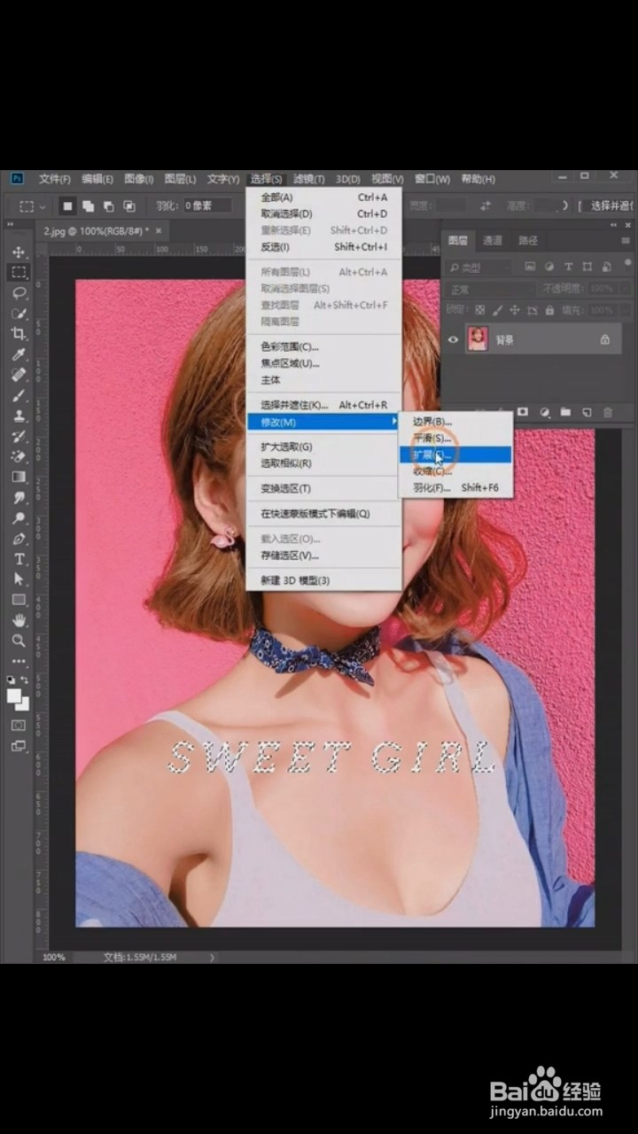Open the 文件(F) menu
Viewport: 638px width, 1134px height.
tap(54, 179)
